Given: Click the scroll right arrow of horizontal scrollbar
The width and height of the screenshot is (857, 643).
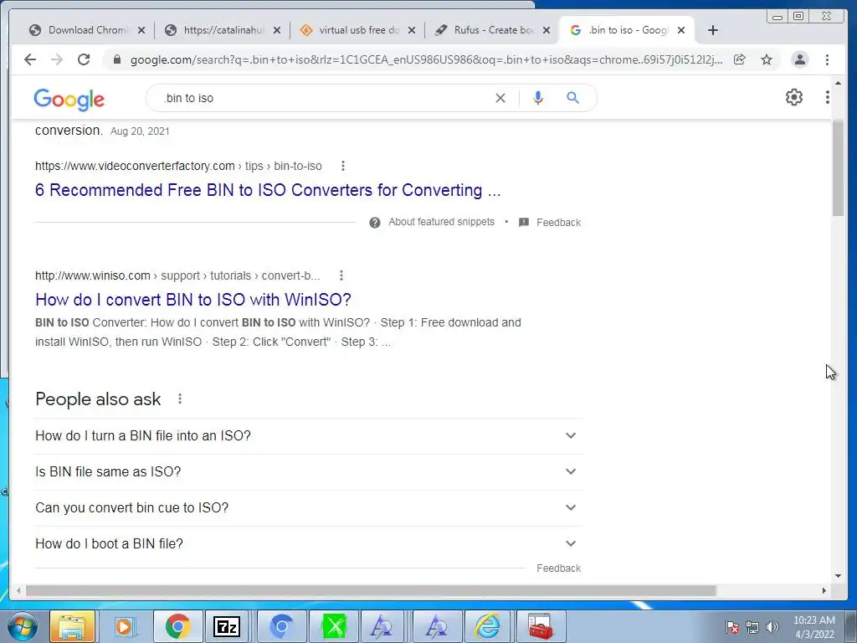Looking at the screenshot, I should 824,591.
